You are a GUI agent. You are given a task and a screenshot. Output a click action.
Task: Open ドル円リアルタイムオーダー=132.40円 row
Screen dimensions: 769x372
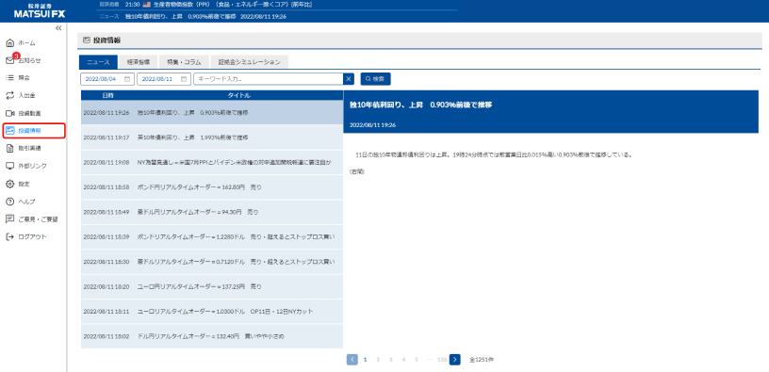(212, 336)
